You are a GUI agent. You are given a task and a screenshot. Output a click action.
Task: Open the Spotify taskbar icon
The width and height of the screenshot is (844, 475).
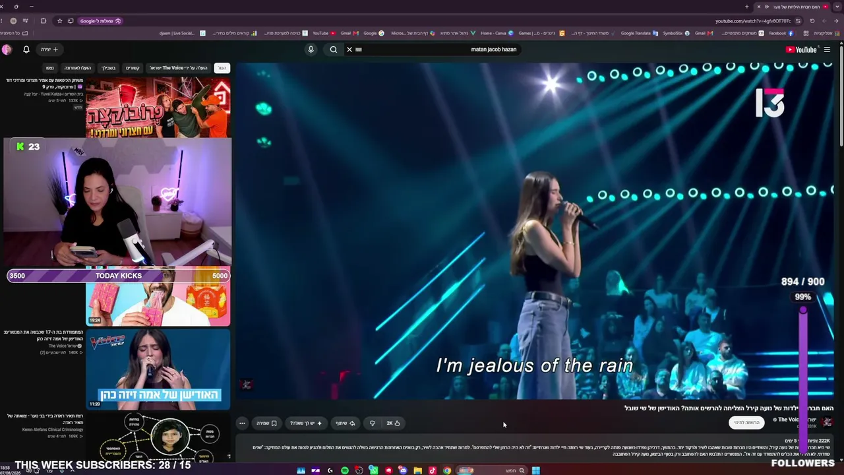click(345, 470)
